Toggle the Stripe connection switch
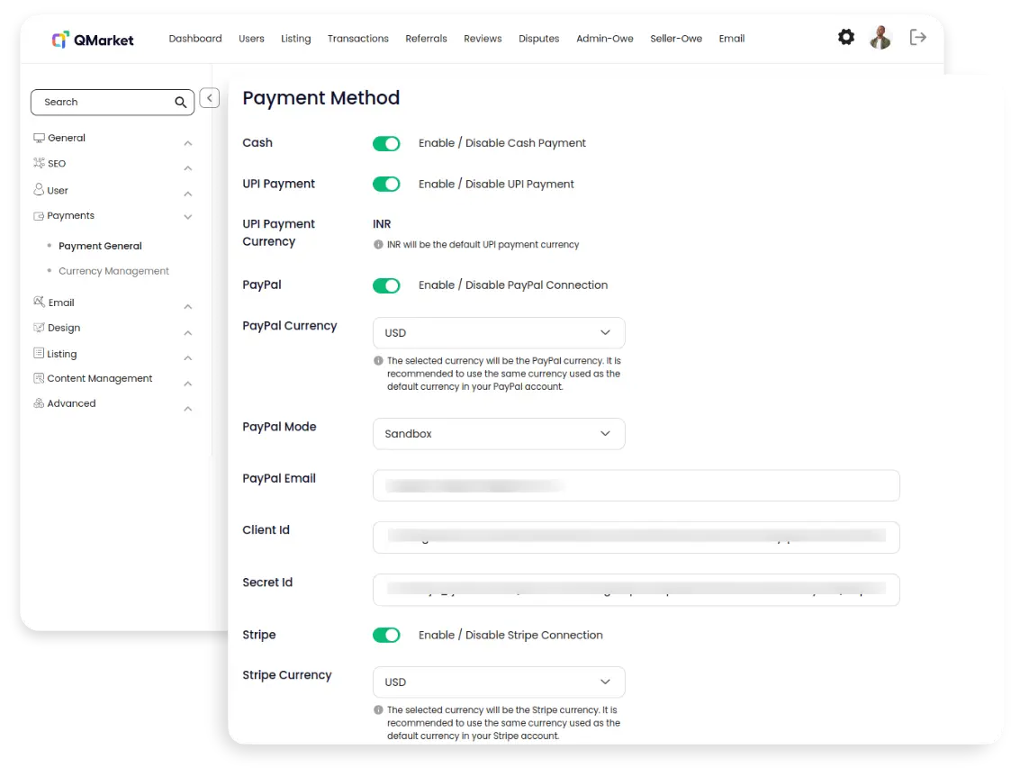The height and width of the screenshot is (777, 1020). 386,636
